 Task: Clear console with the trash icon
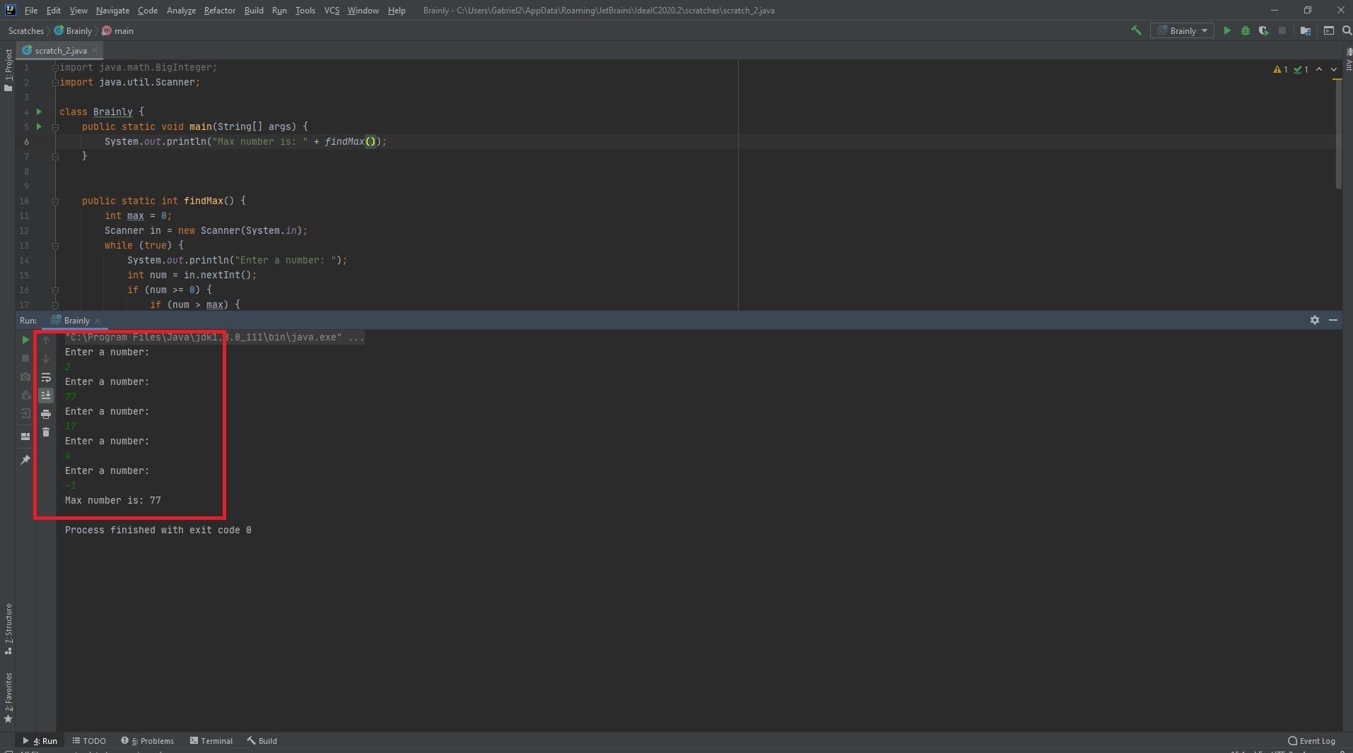pyautogui.click(x=46, y=432)
